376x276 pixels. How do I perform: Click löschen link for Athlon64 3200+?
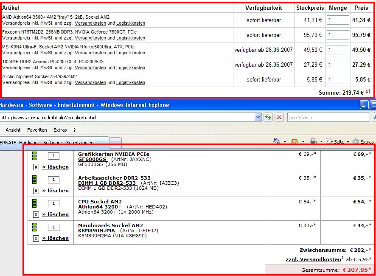[x=56, y=214]
